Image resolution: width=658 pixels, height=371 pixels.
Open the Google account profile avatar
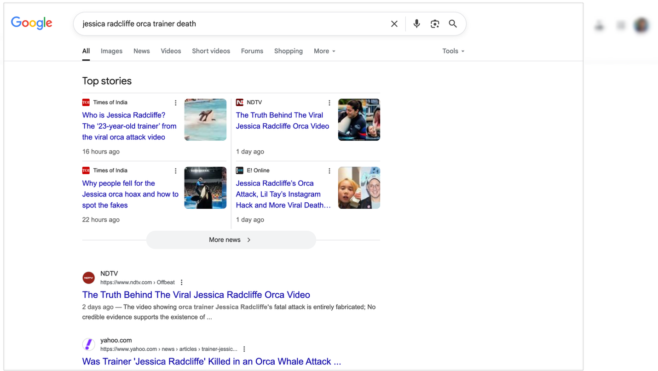(x=641, y=26)
